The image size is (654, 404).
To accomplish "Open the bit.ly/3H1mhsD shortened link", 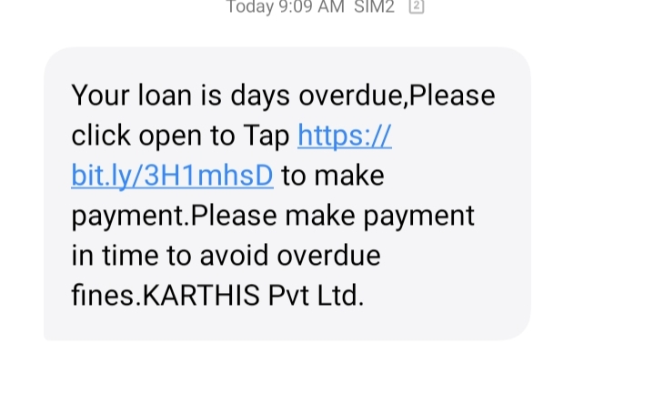I will [x=172, y=176].
